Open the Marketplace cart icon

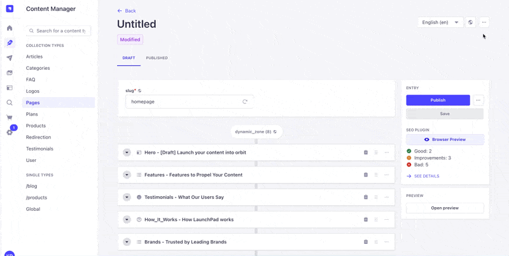(x=10, y=118)
